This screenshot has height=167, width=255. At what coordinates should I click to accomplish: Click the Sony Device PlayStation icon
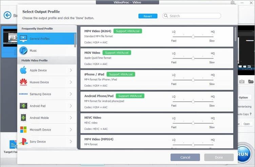coord(23,142)
